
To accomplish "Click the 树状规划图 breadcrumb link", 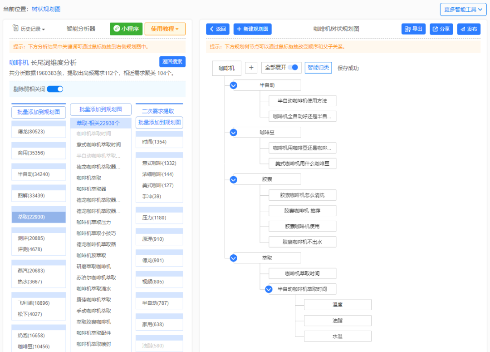I will pyautogui.click(x=46, y=9).
